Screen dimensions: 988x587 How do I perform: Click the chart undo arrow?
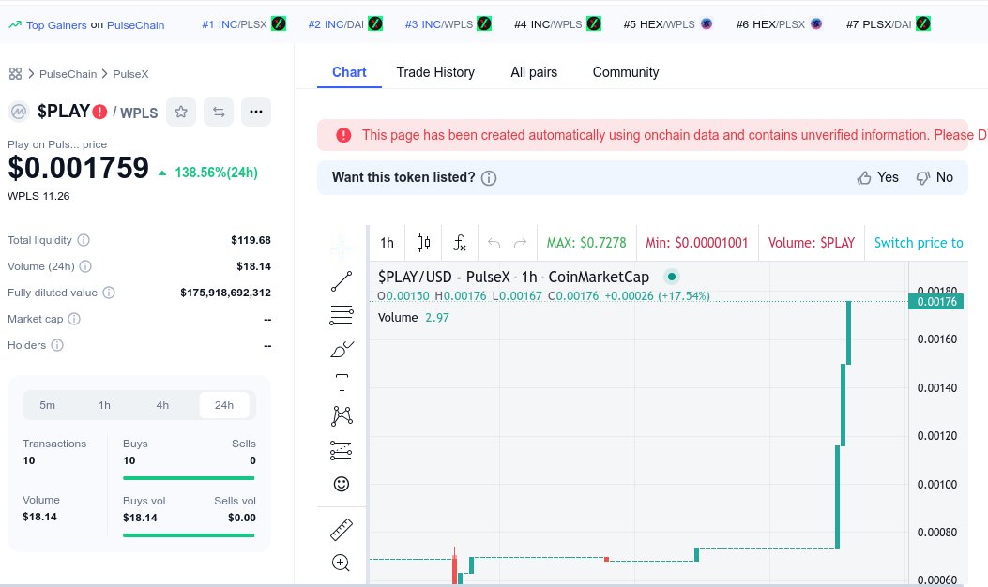(494, 243)
